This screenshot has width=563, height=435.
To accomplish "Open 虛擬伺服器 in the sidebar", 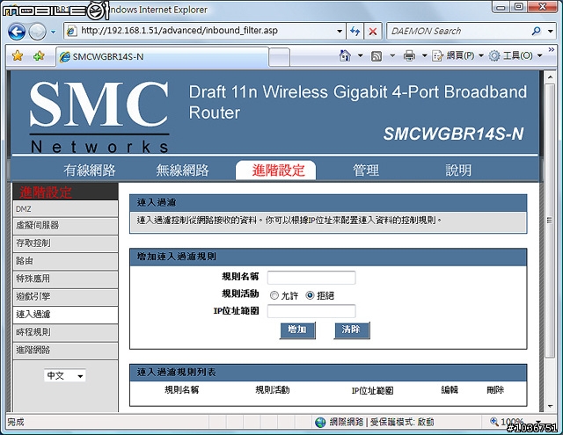I will 65,226.
